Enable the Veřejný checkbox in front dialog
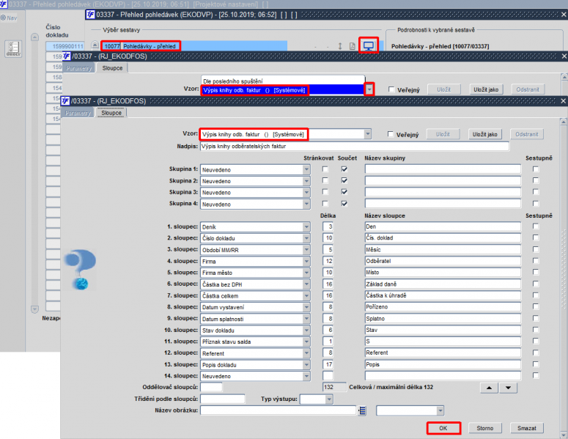This screenshot has width=568, height=439. click(391, 134)
